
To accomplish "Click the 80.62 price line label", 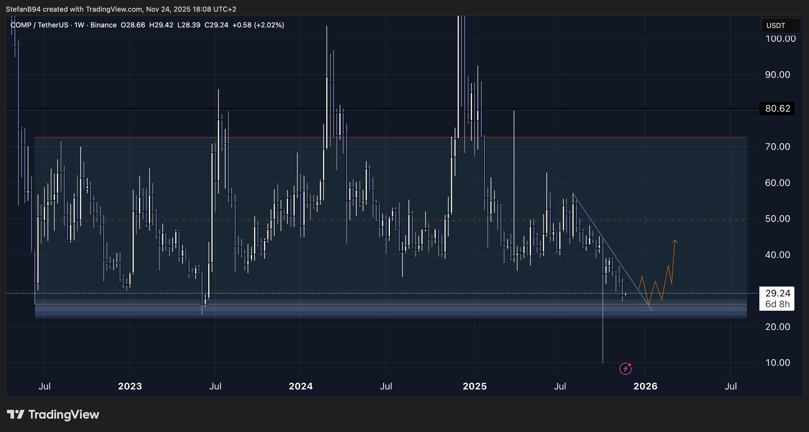I will click(x=777, y=108).
